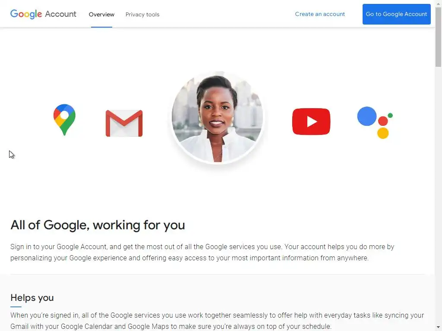
Task: Click the Gmail envelope icon
Action: click(x=124, y=123)
